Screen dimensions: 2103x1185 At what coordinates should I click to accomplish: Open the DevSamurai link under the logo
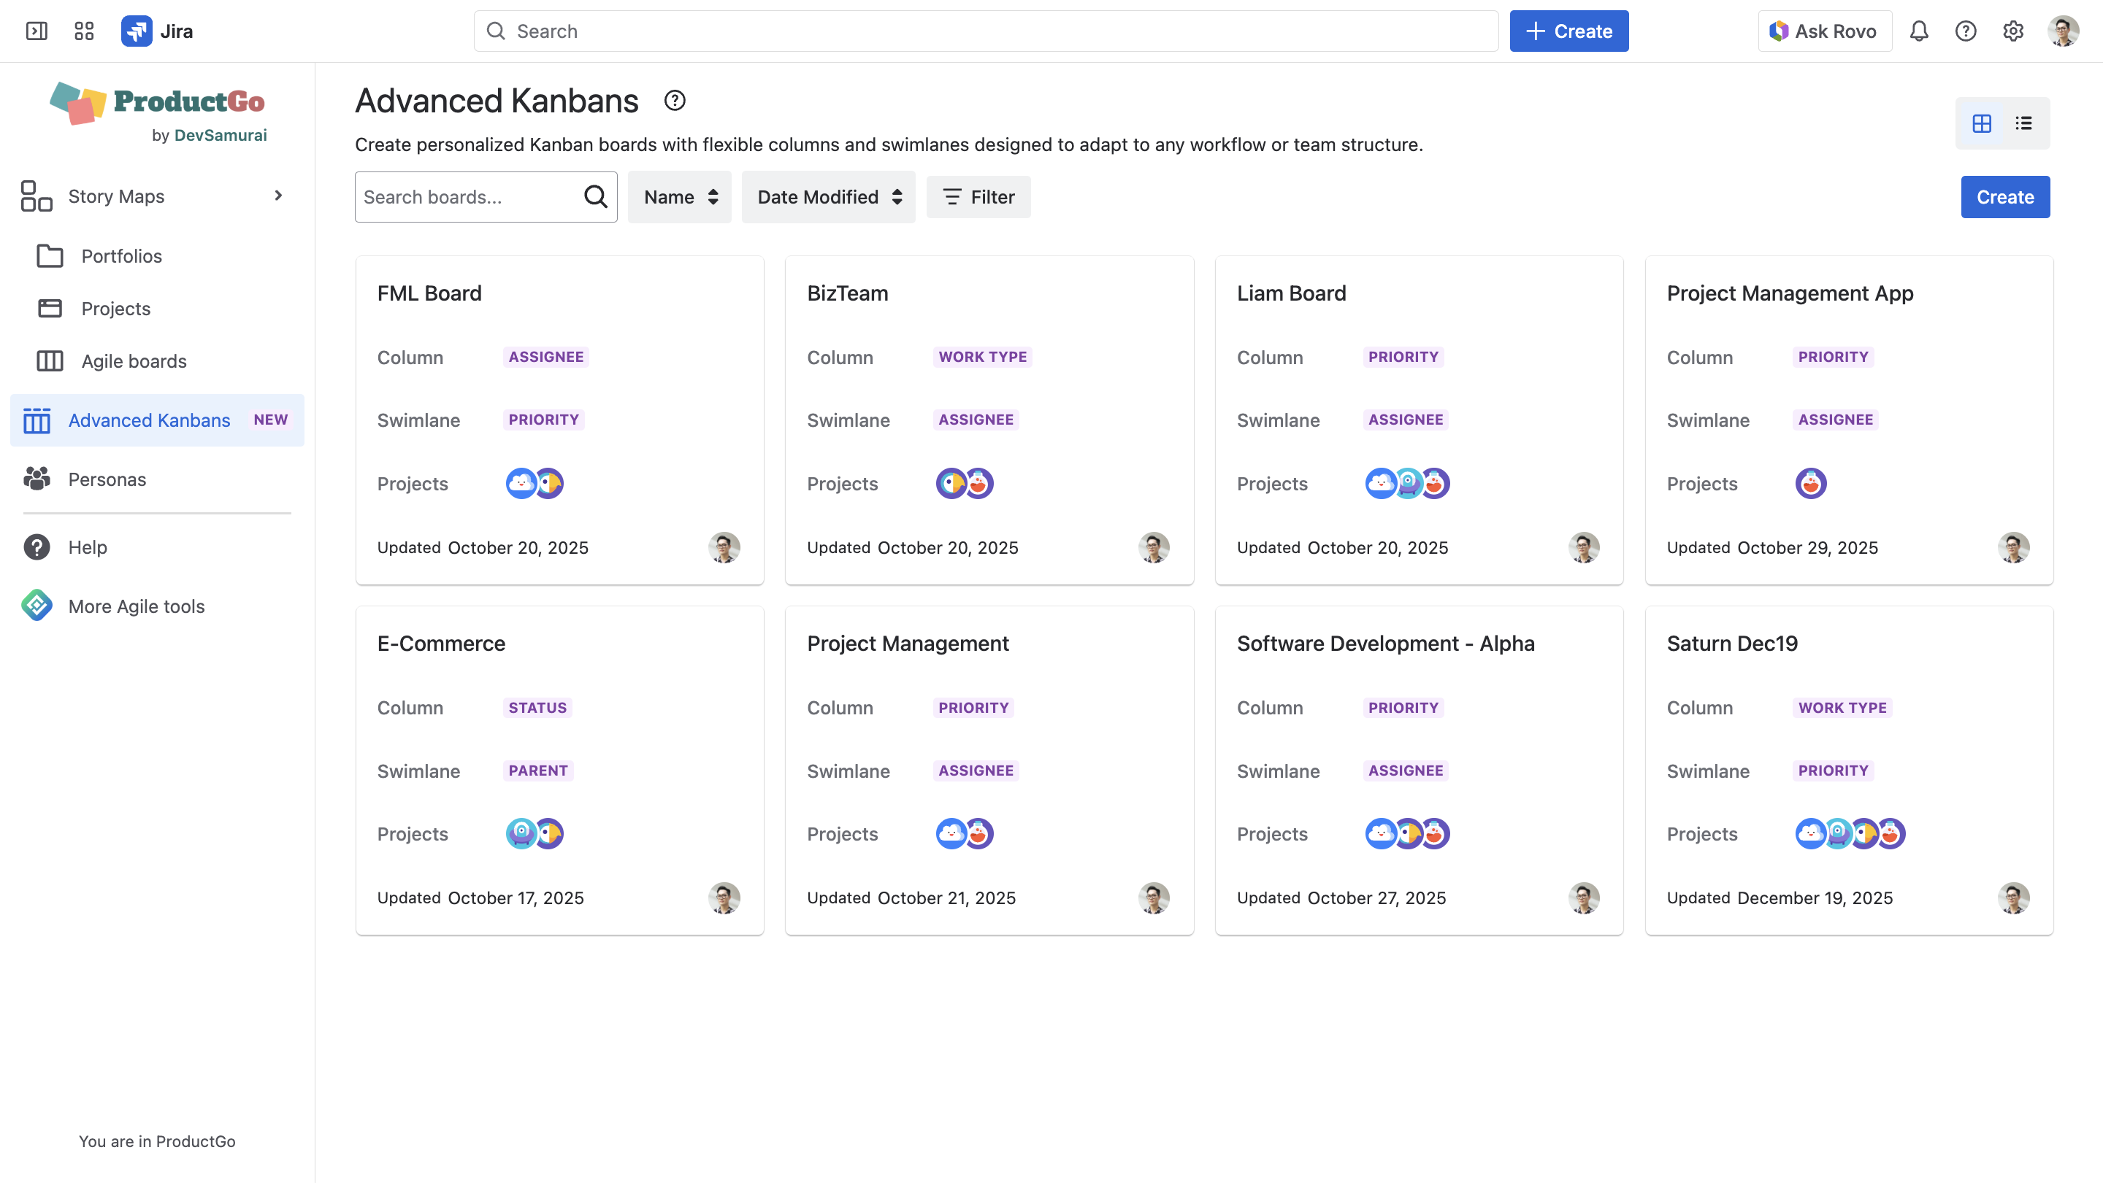coord(221,136)
